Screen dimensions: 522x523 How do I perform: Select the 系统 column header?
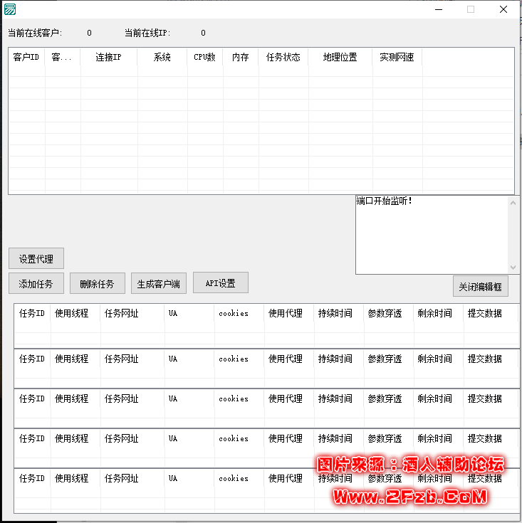click(162, 58)
